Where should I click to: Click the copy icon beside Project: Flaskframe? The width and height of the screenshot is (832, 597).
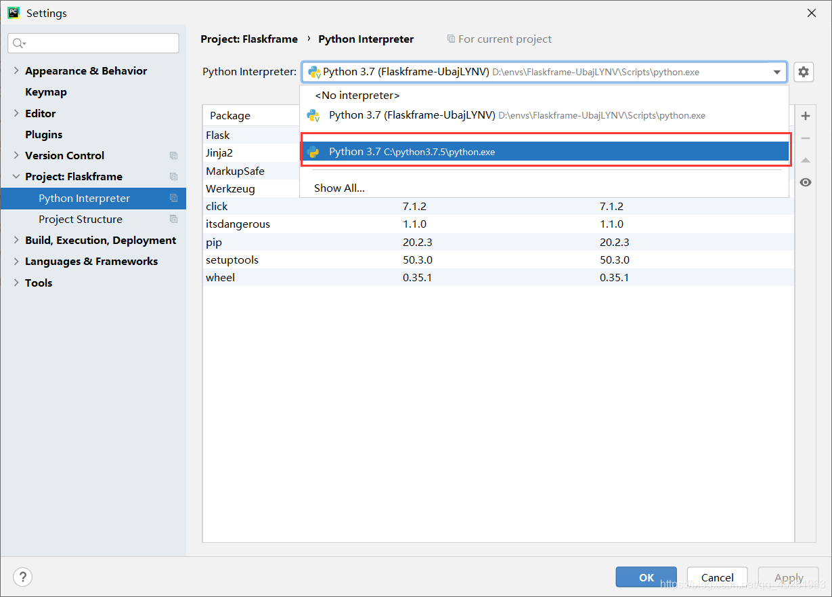[x=173, y=177]
